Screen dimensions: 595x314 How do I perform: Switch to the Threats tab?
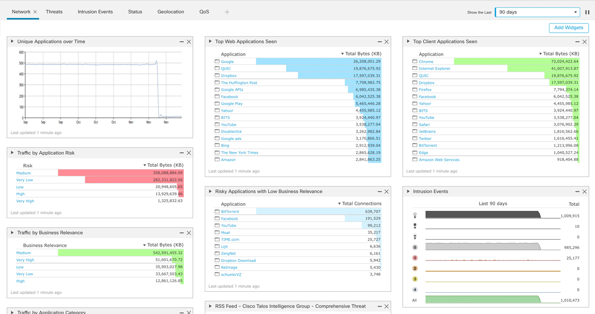click(54, 12)
